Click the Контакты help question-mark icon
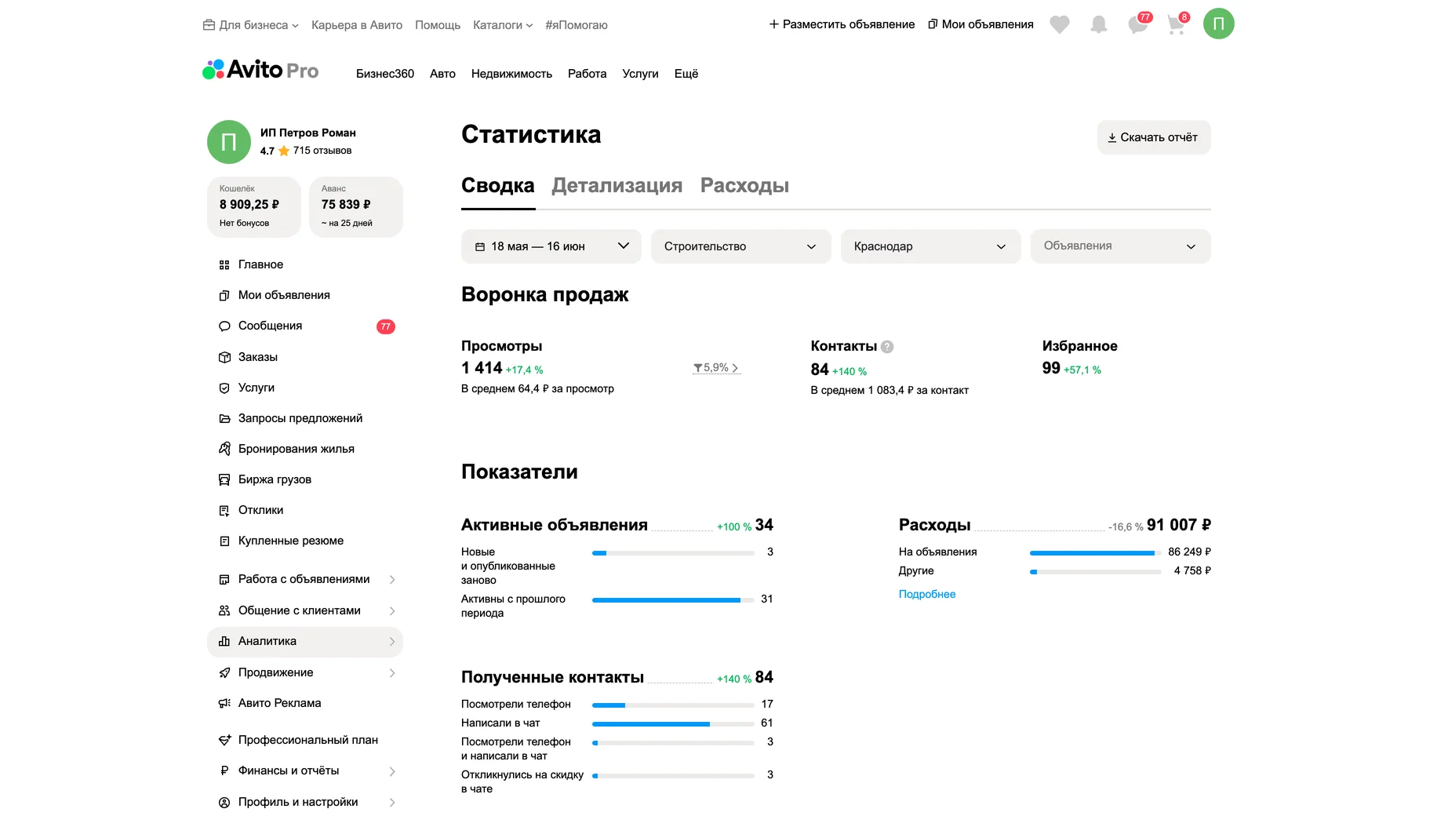The height and width of the screenshot is (816, 1437). [887, 347]
